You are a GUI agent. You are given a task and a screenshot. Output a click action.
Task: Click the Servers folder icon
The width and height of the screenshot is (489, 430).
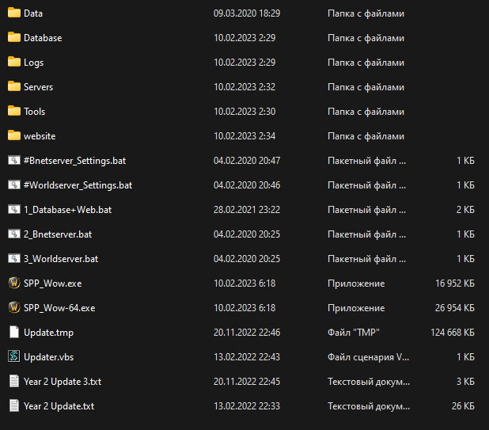point(14,86)
